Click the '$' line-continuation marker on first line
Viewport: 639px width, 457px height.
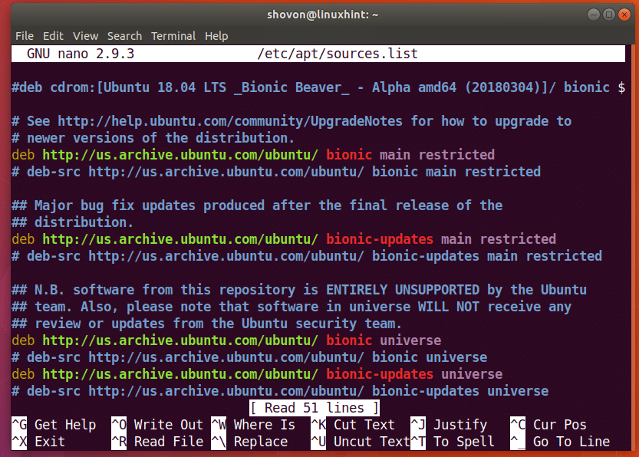pos(621,87)
